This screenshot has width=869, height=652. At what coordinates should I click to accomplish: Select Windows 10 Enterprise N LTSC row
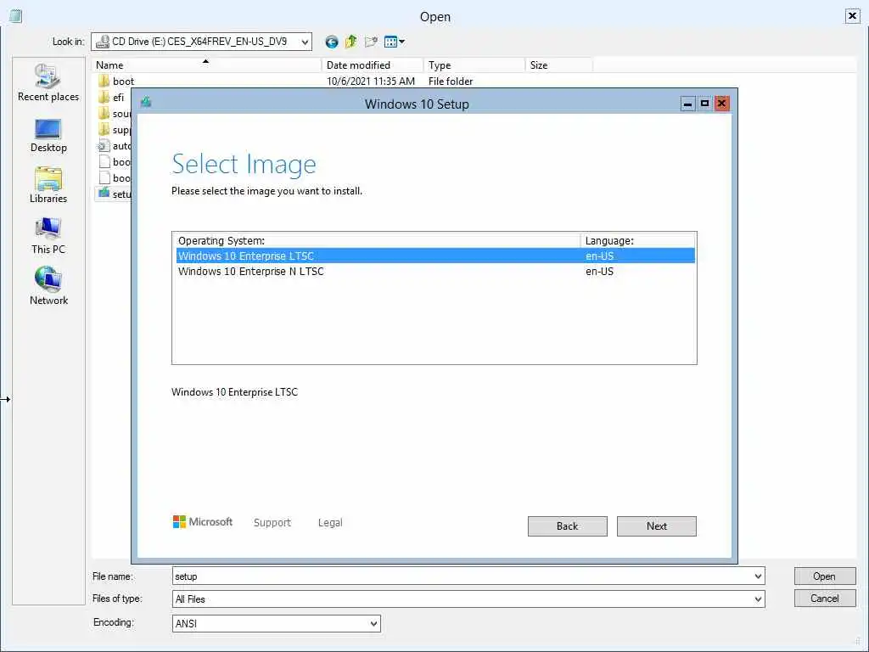(x=435, y=271)
